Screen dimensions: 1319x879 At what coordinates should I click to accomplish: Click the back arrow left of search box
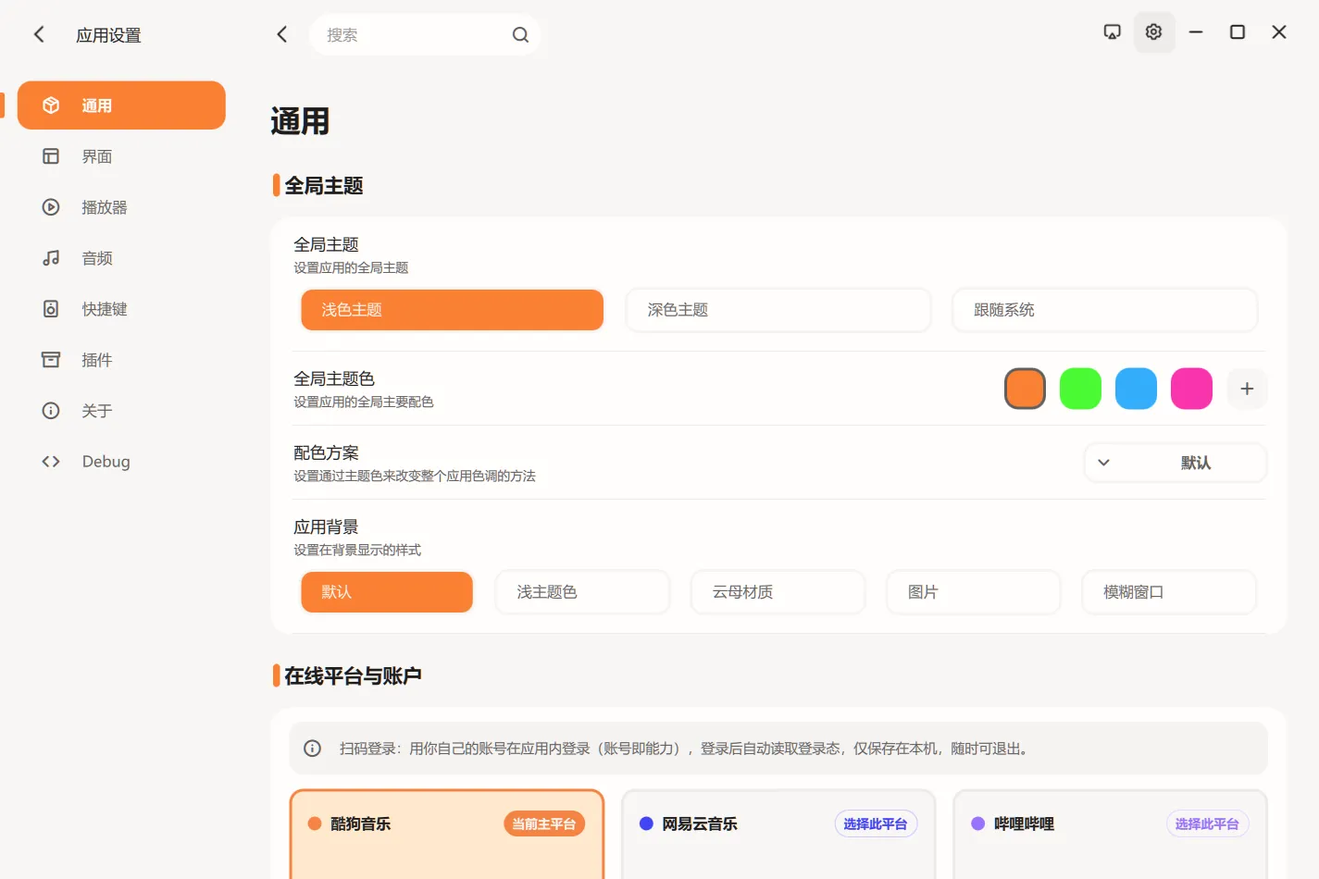(282, 34)
